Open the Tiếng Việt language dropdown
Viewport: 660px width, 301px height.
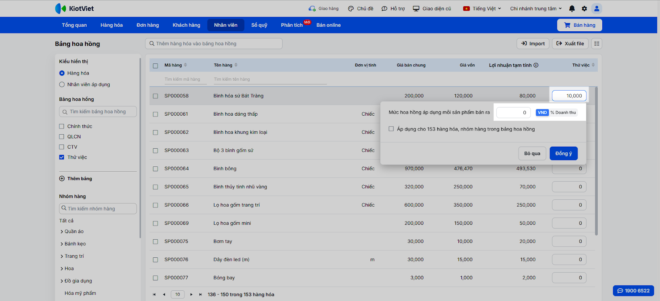click(x=482, y=9)
